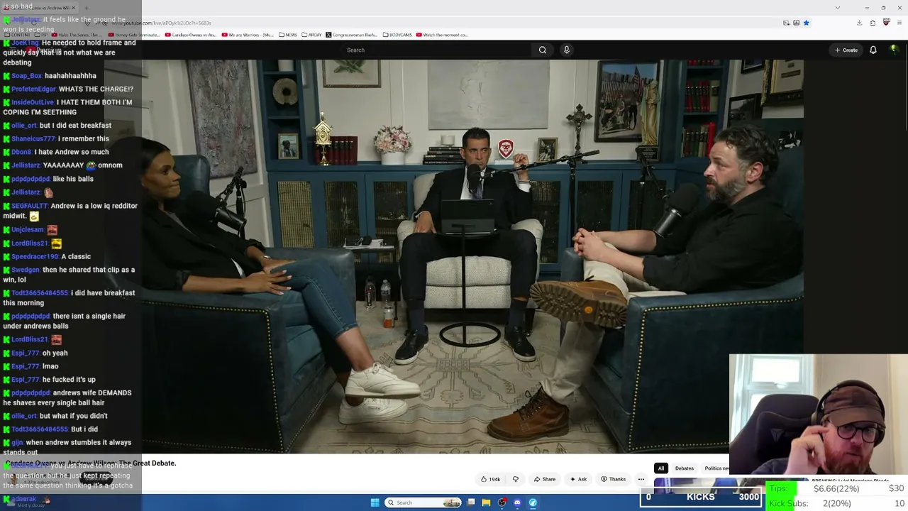Open Candace Owens vs An... bookmark
908x511 pixels.
(x=191, y=35)
